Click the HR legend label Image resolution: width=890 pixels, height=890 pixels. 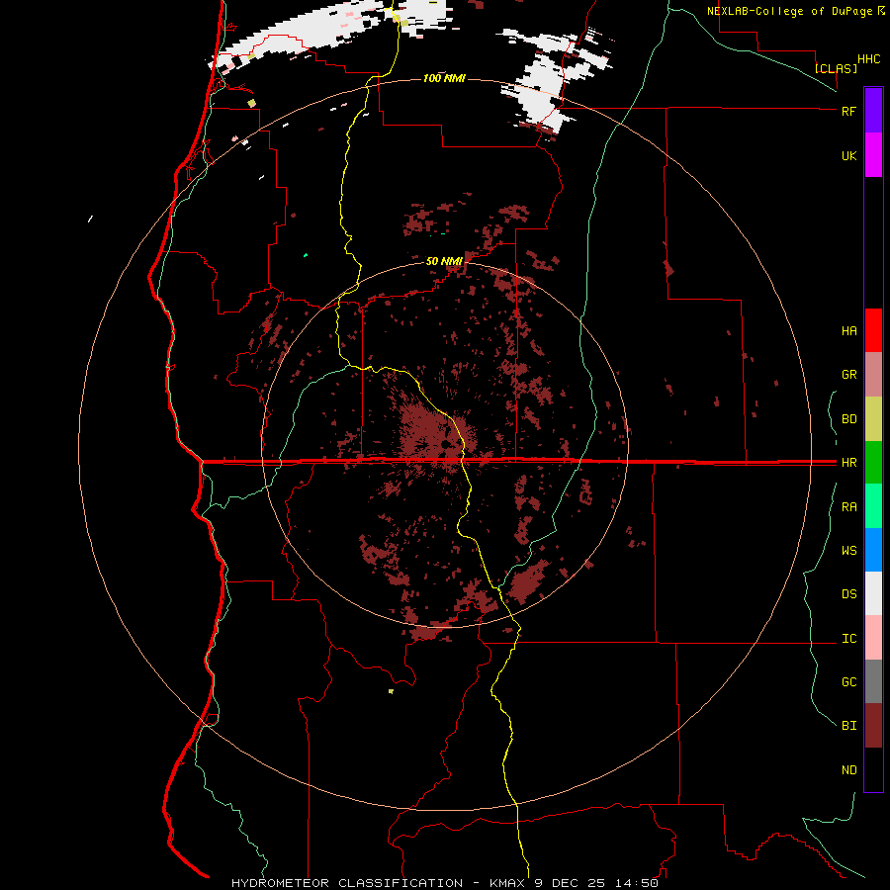point(848,463)
